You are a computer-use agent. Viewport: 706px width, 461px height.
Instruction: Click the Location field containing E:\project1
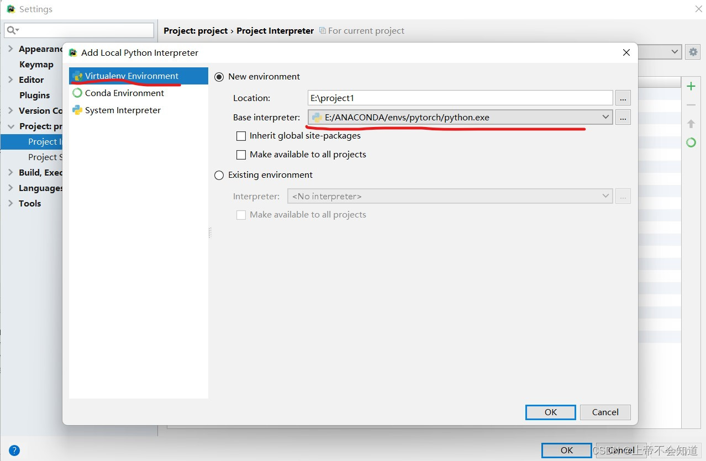[x=460, y=98]
